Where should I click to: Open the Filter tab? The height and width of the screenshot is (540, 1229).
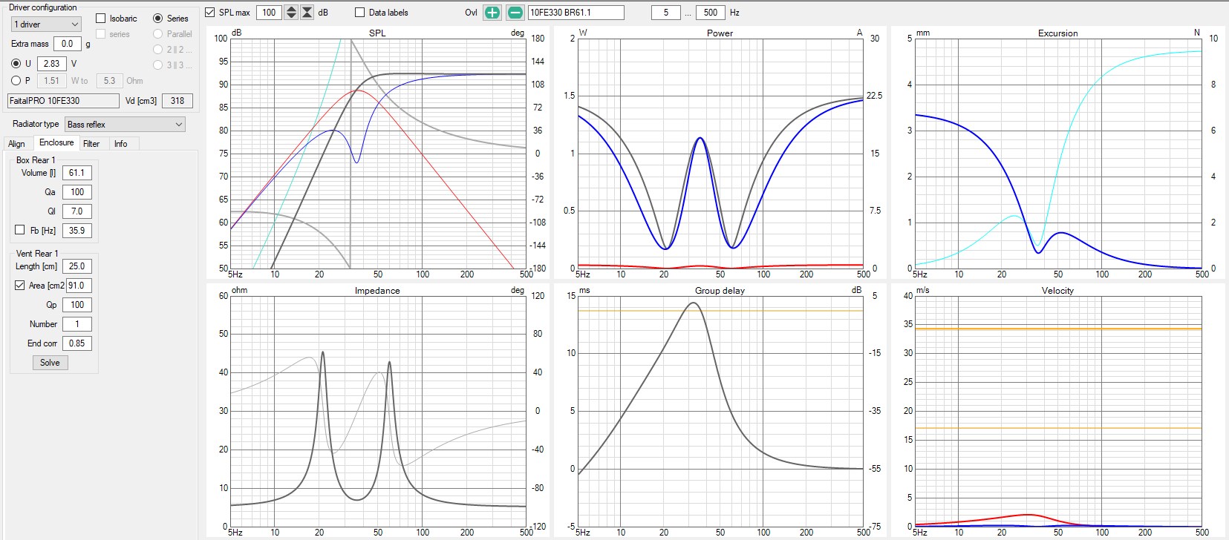tap(91, 144)
